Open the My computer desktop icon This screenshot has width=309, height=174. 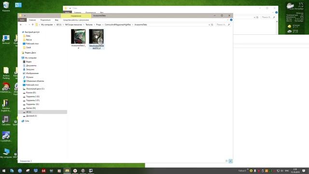pyautogui.click(x=6, y=153)
